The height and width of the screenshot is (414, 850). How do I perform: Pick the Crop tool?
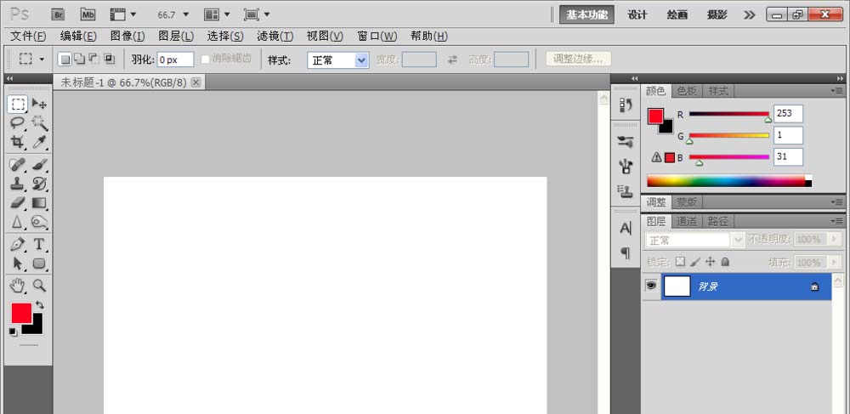(x=18, y=142)
